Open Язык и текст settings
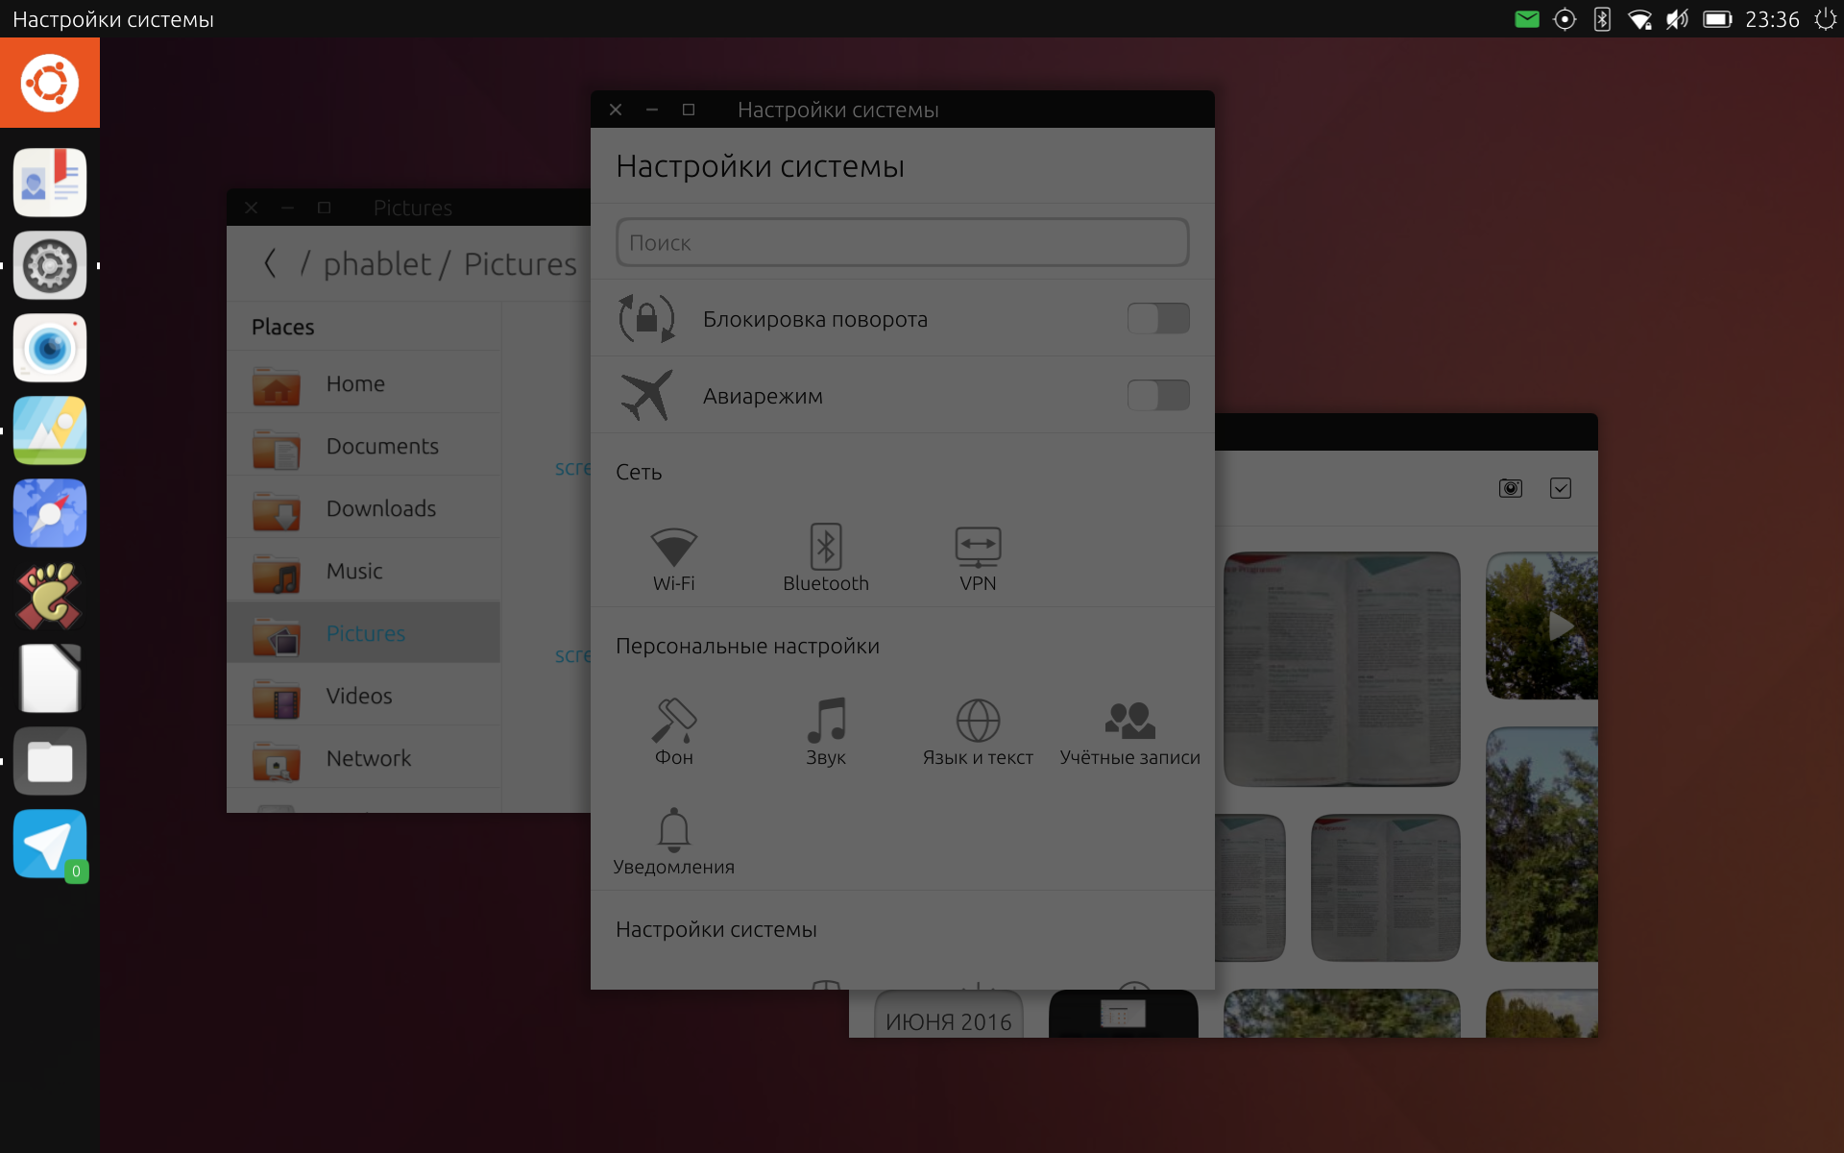 coord(978,732)
